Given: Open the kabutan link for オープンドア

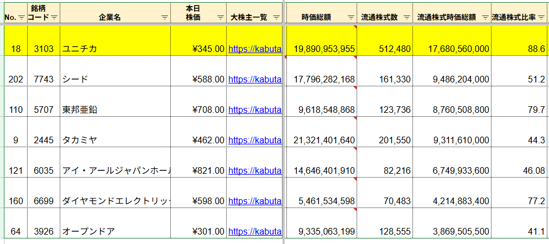Looking at the screenshot, I should click(x=255, y=231).
